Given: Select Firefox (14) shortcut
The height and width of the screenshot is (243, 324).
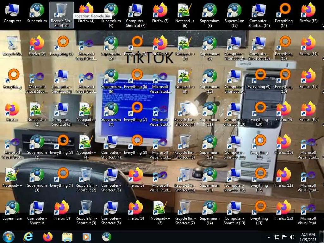Looking at the screenshot, I should tap(308, 46).
